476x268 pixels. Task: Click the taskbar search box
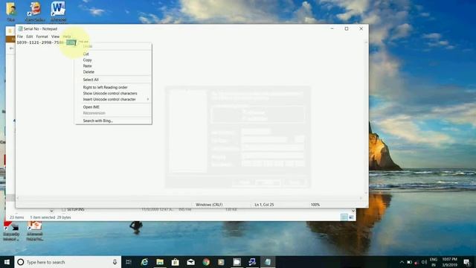(x=68, y=262)
